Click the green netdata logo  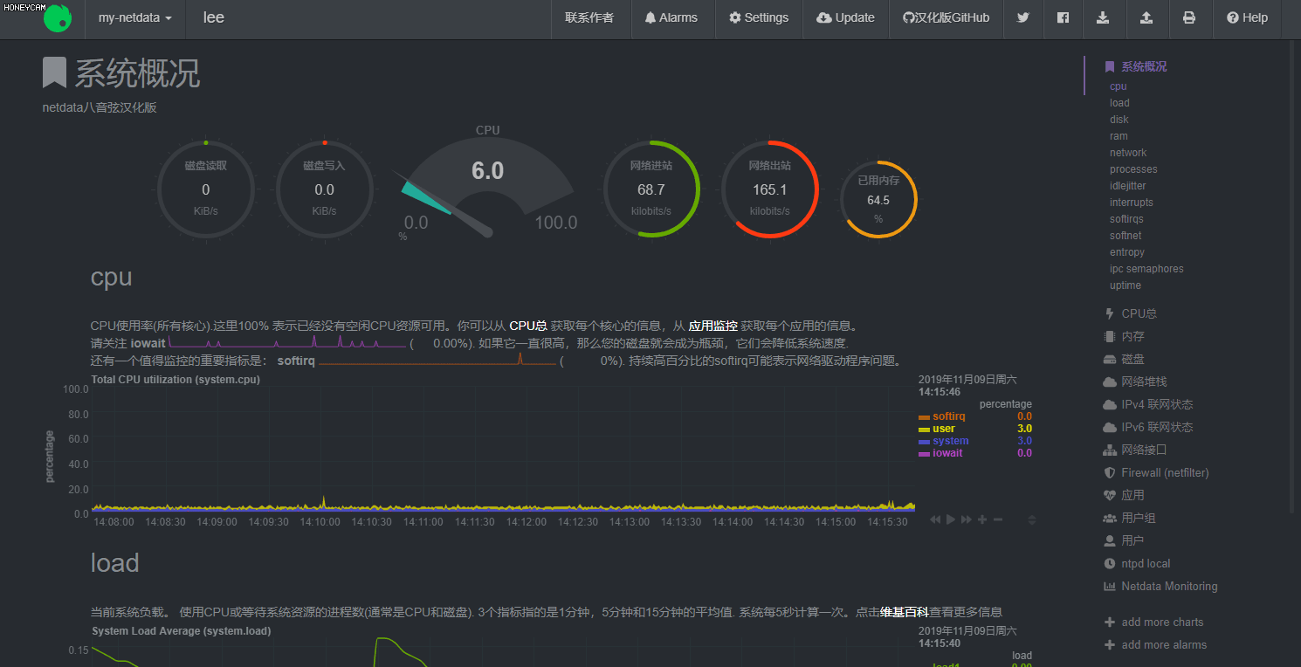click(x=58, y=17)
